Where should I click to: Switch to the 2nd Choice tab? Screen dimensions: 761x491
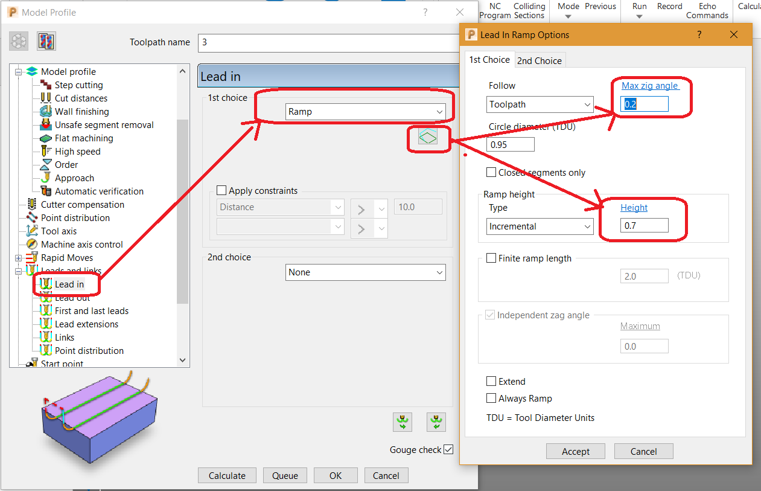[x=540, y=60]
